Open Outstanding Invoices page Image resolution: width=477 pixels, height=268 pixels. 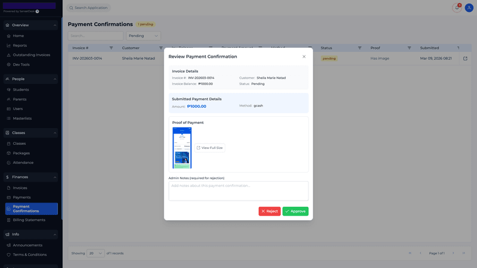pyautogui.click(x=31, y=55)
